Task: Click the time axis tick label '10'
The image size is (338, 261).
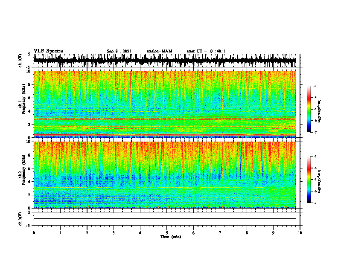Action: pyautogui.click(x=300, y=233)
